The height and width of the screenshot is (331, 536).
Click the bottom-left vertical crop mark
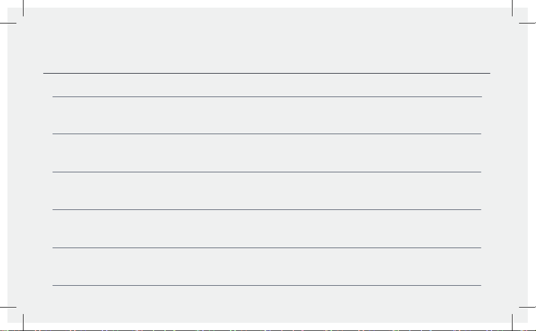[23, 322]
